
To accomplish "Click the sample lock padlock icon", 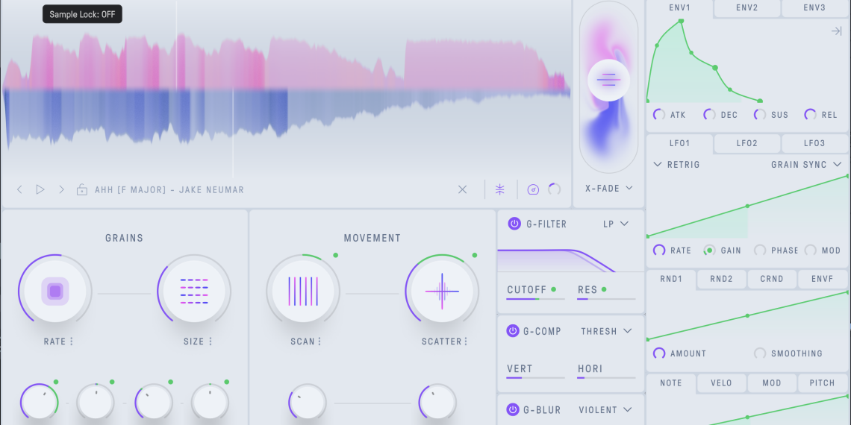I will tap(81, 190).
